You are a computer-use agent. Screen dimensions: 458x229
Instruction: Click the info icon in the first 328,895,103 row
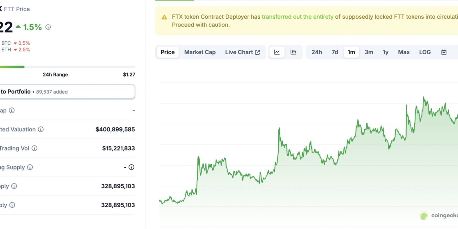point(14,186)
